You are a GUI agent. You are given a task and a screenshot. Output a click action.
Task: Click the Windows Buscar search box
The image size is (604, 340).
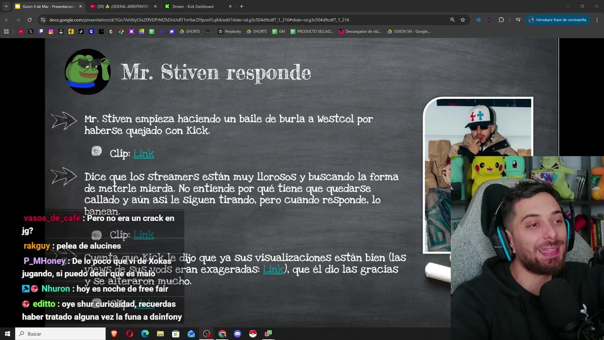60,334
